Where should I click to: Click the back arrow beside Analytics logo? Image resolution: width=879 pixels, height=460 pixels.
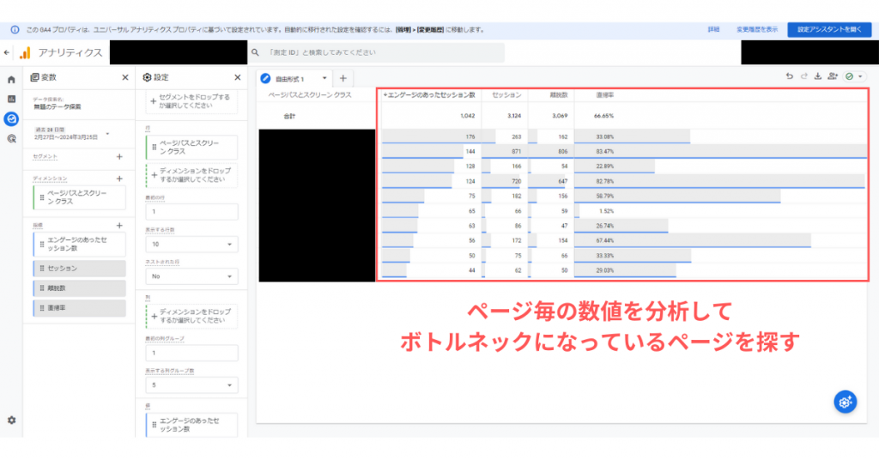7,52
